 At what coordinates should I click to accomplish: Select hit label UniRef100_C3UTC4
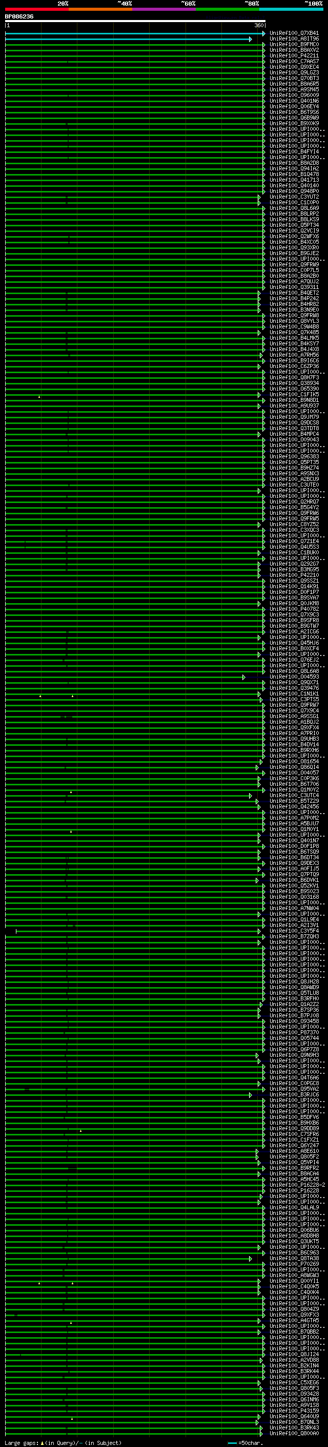pos(294,796)
